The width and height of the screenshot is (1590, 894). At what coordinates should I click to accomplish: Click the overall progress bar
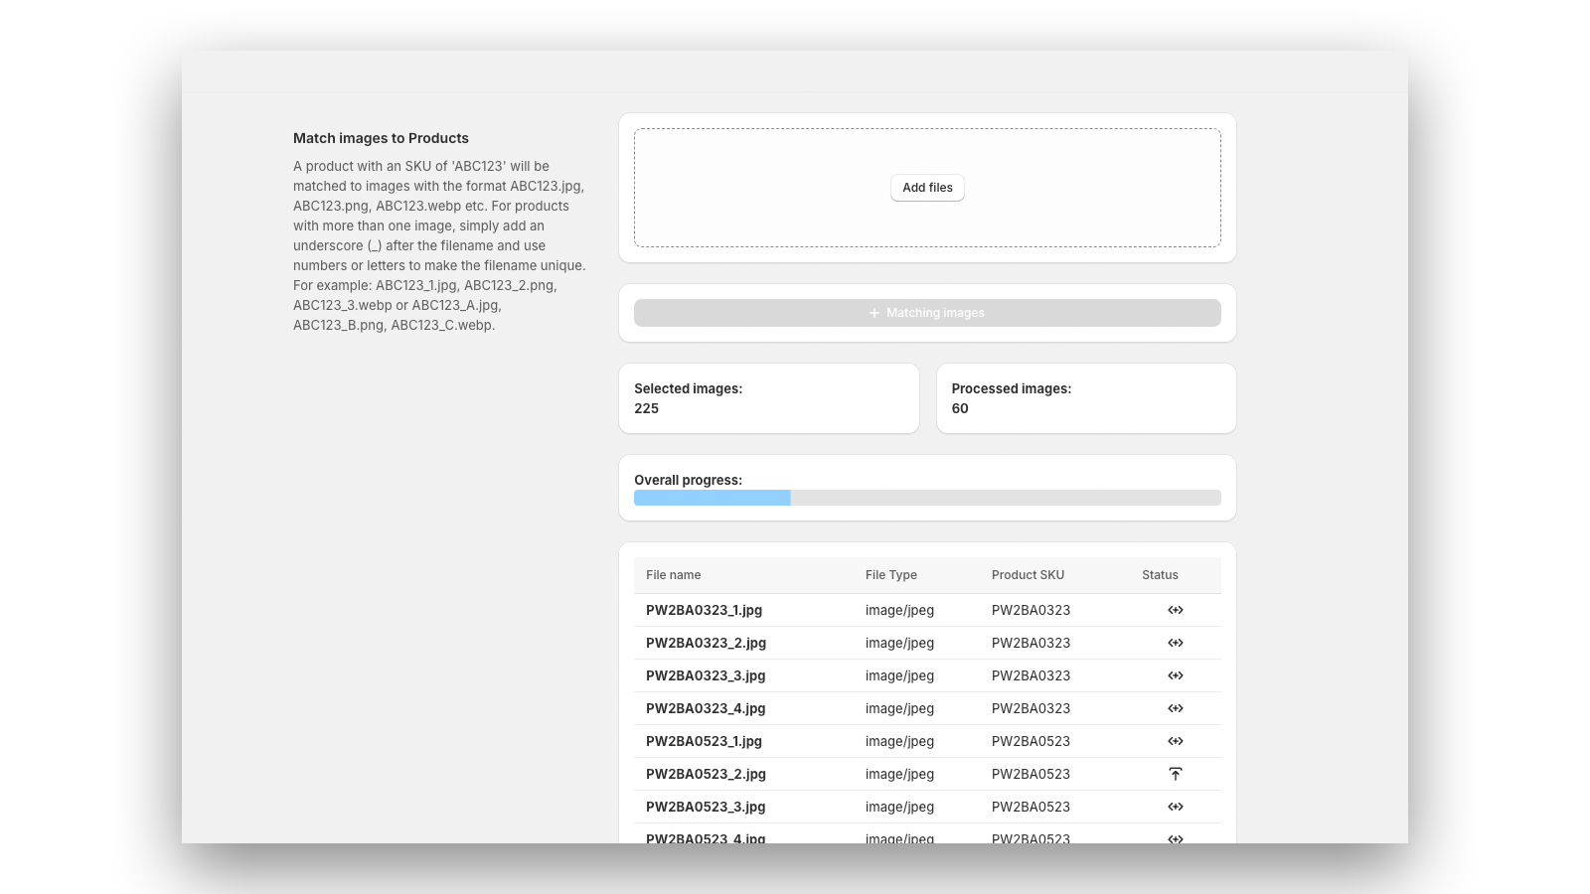pyautogui.click(x=926, y=497)
